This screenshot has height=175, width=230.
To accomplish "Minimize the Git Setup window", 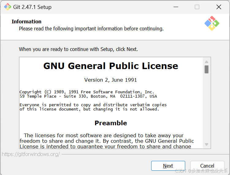I will [x=176, y=7].
